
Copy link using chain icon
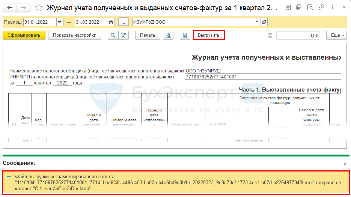(321, 8)
